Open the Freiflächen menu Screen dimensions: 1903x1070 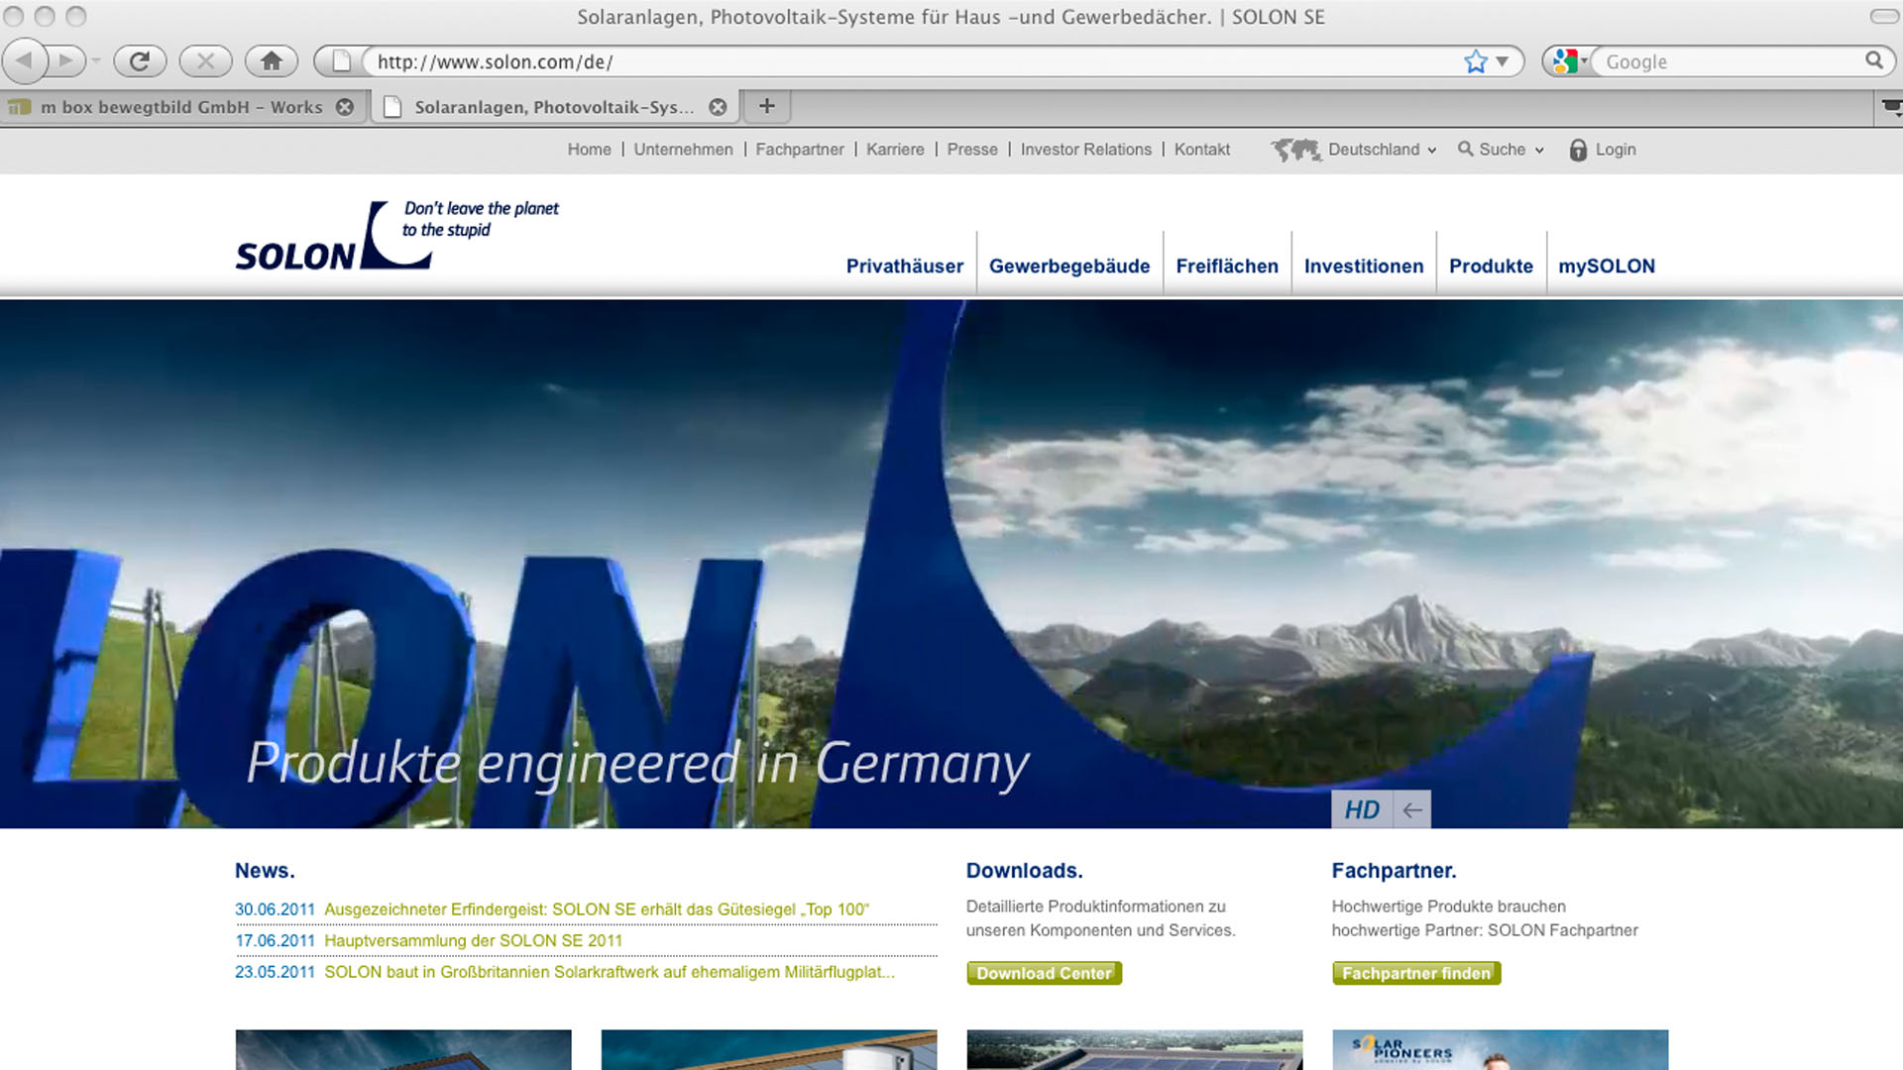pos(1227,266)
